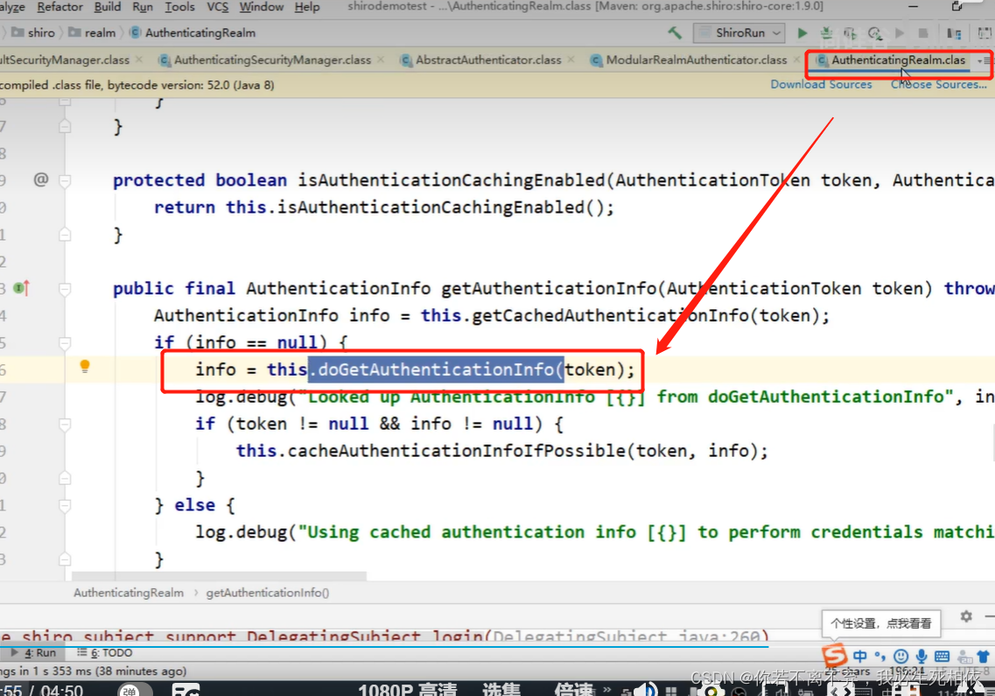Click the Project Structure toolbar icon
This screenshot has width=995, height=696.
[954, 32]
